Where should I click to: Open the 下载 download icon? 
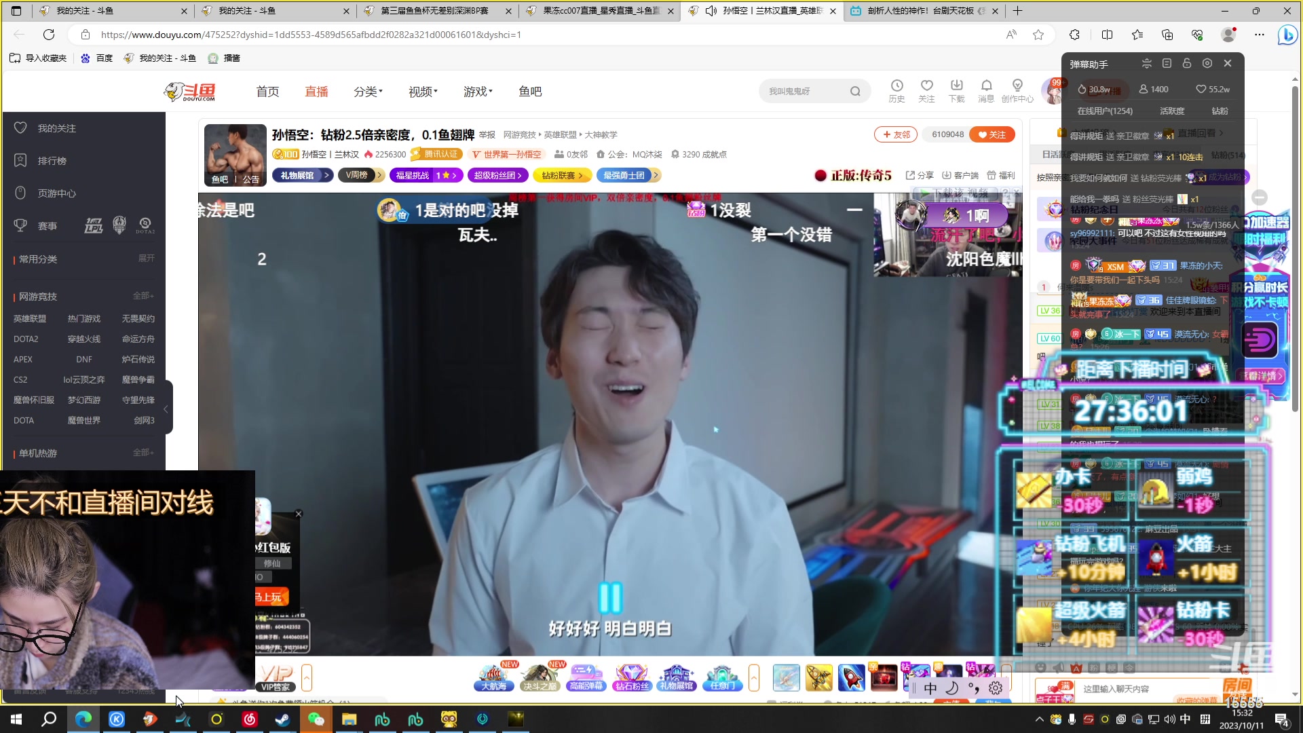coord(956,90)
